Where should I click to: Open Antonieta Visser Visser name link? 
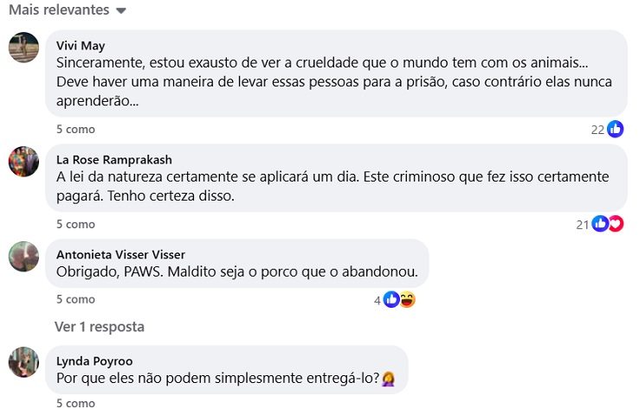(120, 255)
